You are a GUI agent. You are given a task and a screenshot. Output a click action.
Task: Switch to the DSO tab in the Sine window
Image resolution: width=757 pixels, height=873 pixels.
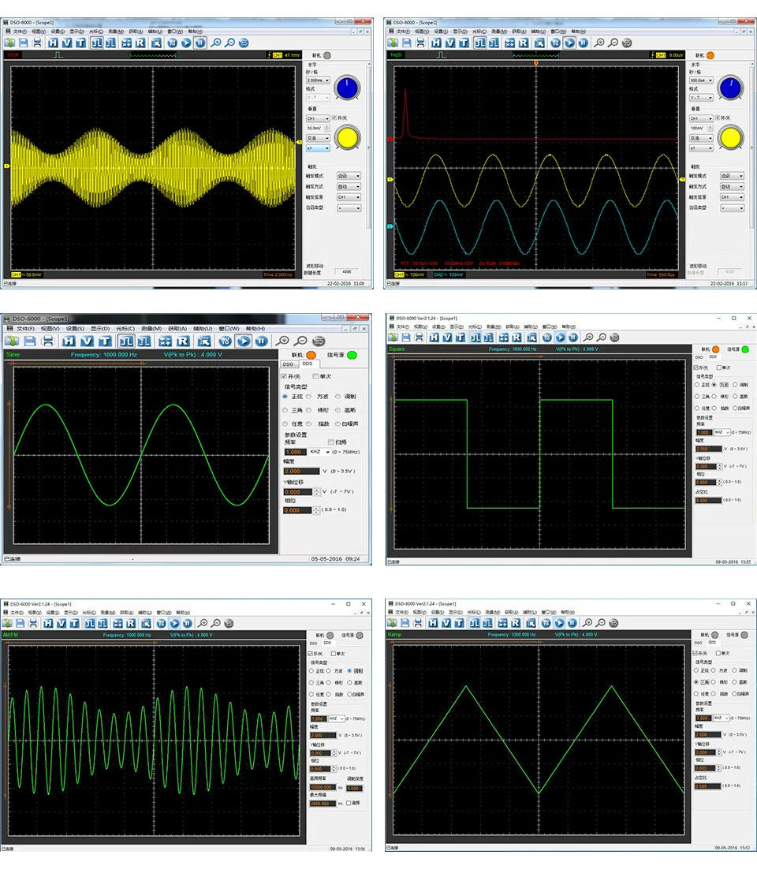[x=288, y=364]
